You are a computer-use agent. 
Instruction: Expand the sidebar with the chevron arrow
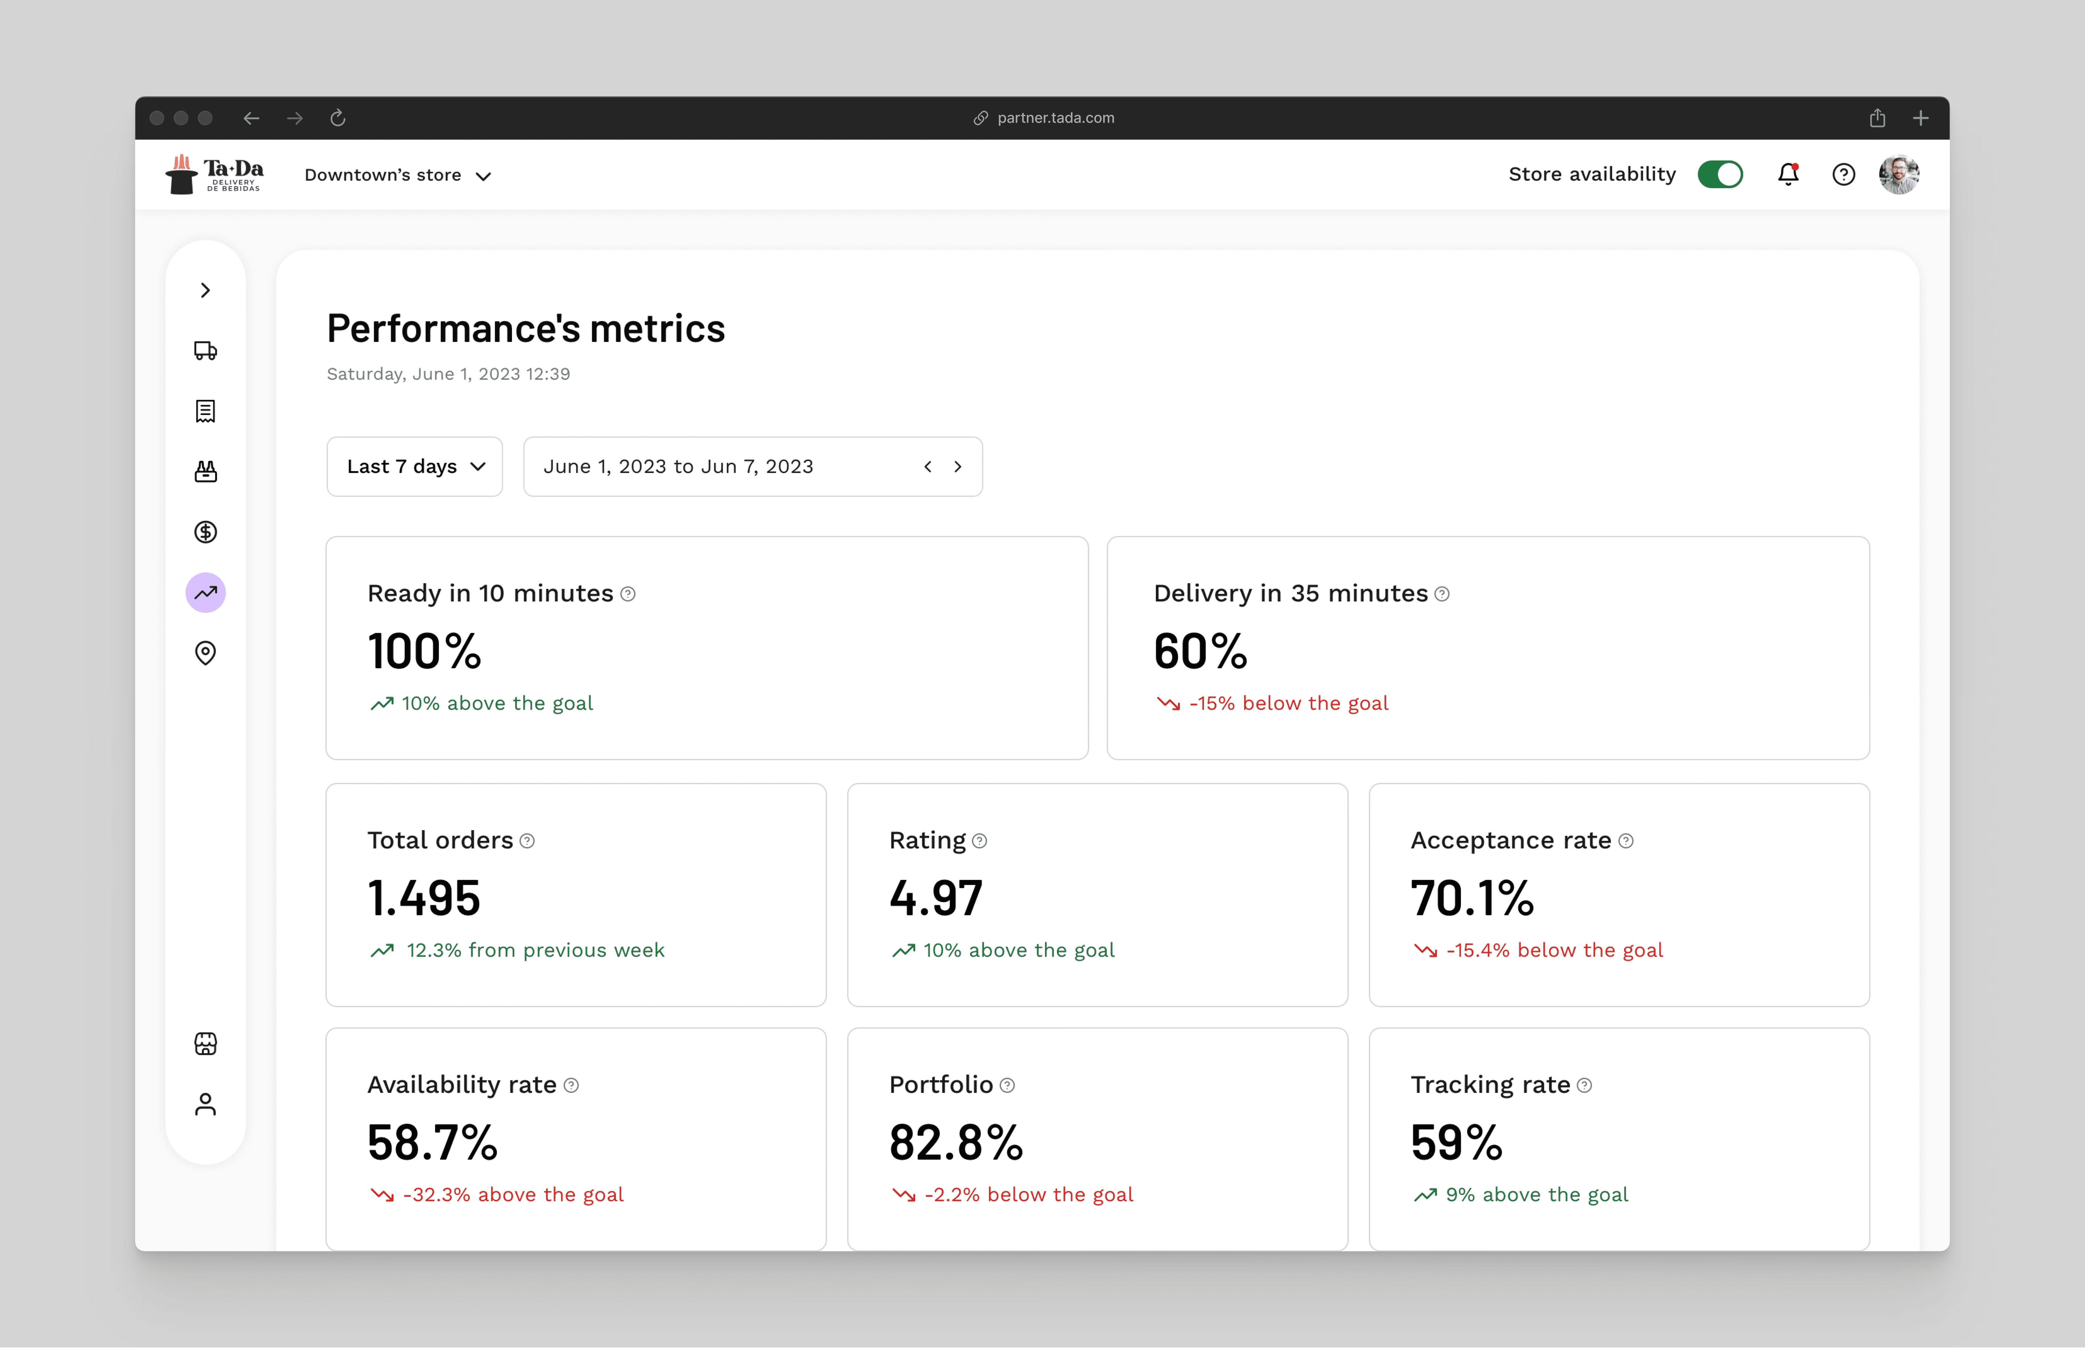pos(205,290)
